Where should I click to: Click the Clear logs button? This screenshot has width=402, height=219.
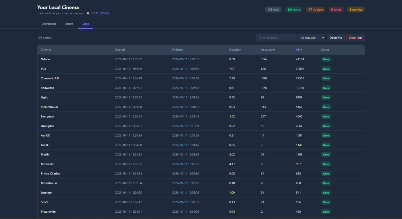pyautogui.click(x=355, y=38)
